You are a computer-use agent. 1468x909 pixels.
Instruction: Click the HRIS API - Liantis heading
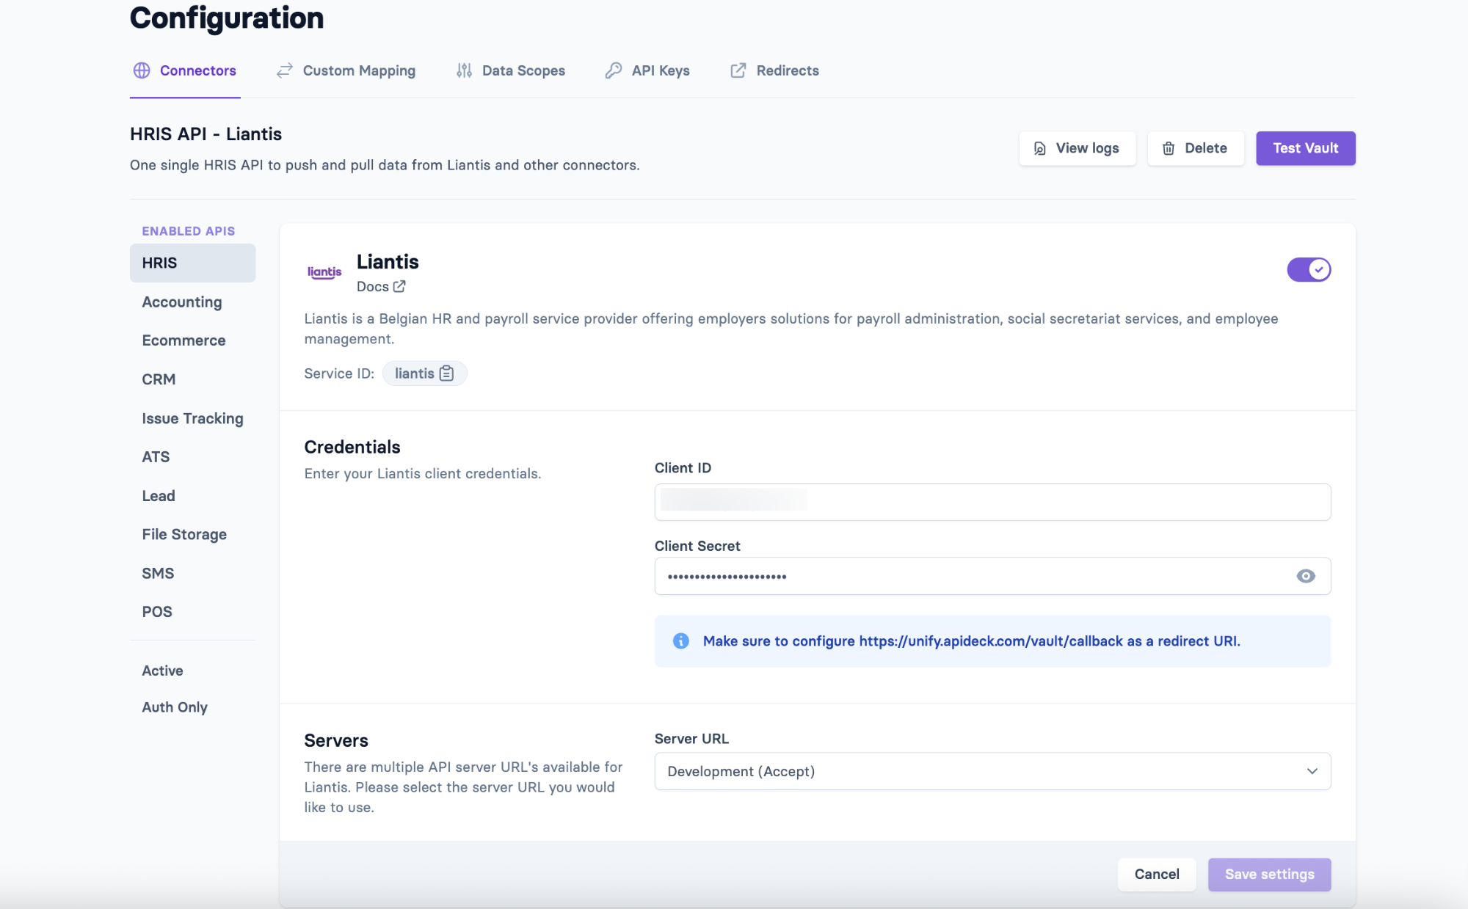point(206,134)
